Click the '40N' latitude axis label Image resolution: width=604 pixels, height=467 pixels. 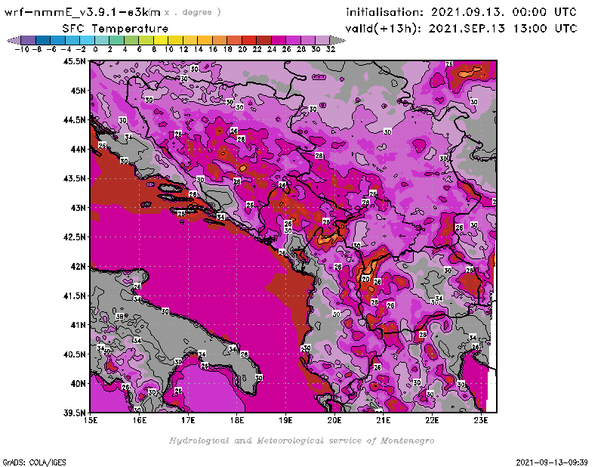click(x=79, y=384)
